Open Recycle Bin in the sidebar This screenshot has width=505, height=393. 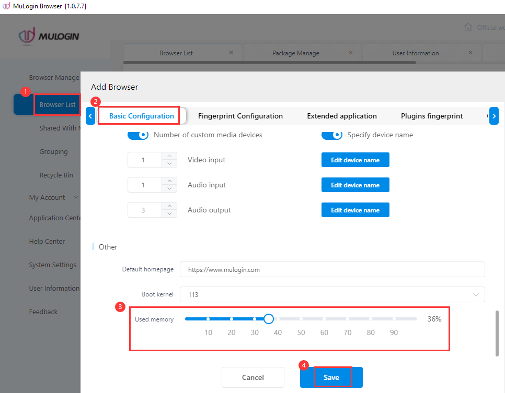click(x=56, y=175)
